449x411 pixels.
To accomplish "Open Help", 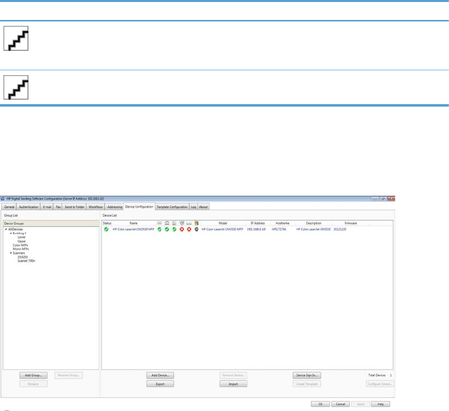I will pos(381,404).
